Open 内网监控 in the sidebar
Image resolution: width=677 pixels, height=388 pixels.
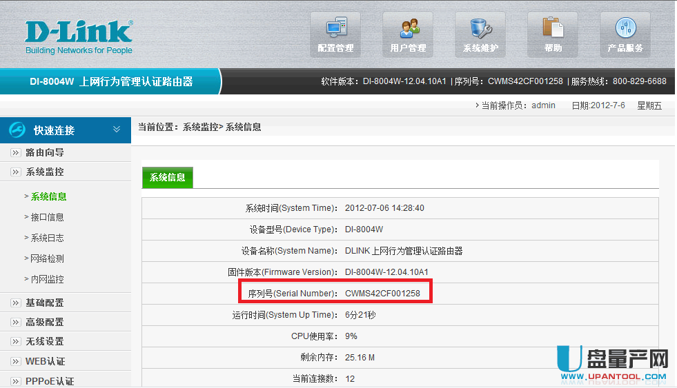click(48, 279)
